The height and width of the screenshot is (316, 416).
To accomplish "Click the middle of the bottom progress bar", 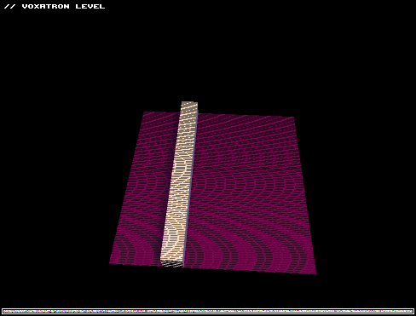I will [x=208, y=311].
